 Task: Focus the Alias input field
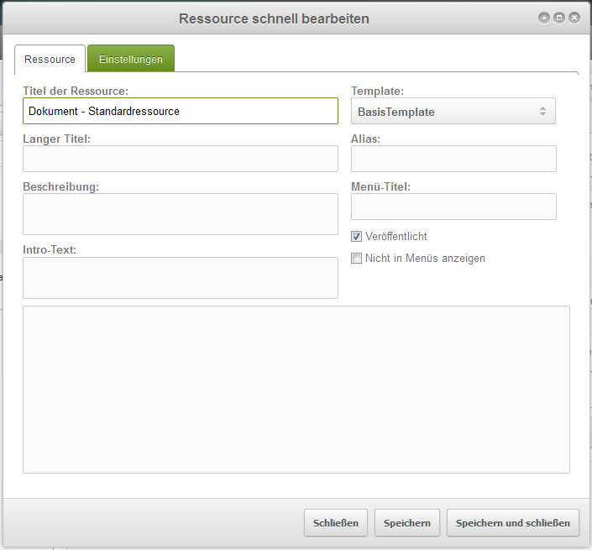point(453,159)
